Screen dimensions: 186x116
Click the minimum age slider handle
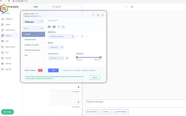77,57
